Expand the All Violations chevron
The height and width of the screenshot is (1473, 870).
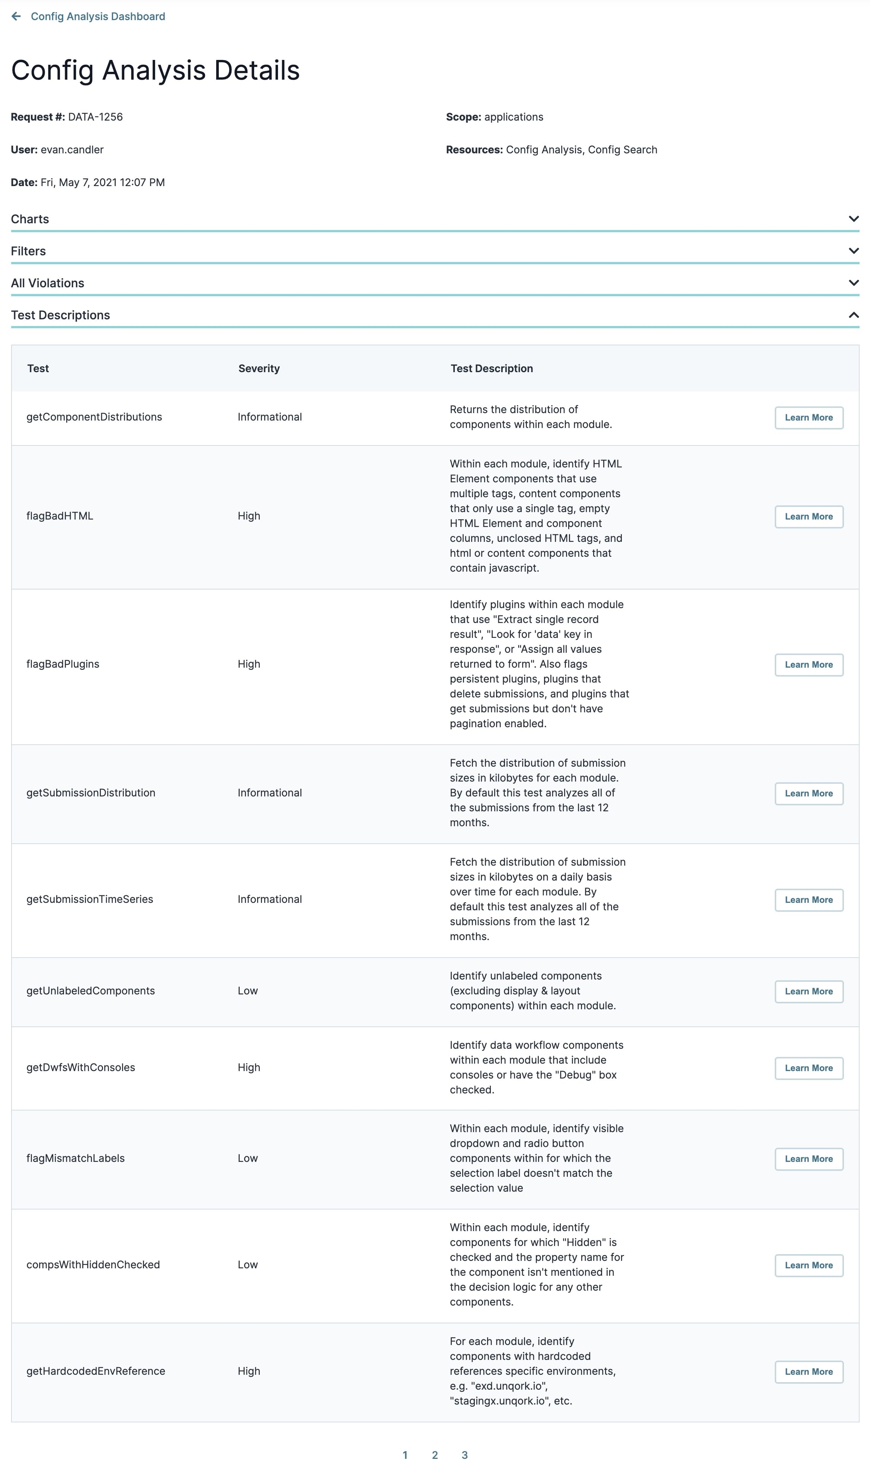tap(854, 283)
